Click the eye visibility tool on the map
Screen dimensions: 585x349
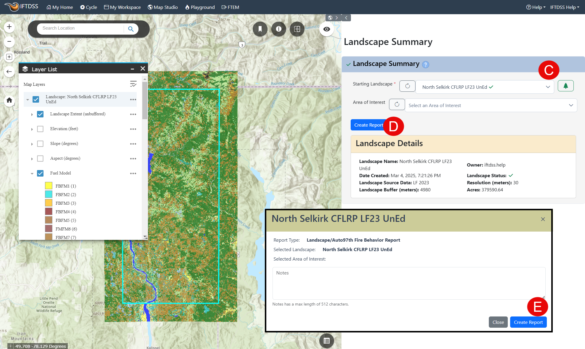(326, 29)
